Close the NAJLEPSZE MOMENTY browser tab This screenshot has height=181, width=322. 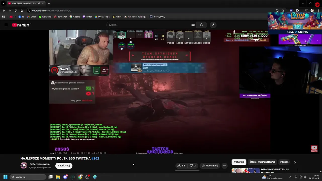click(43, 4)
